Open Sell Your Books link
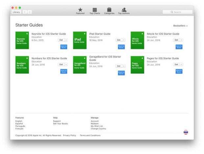This screenshot has width=204, height=154. [60, 123]
